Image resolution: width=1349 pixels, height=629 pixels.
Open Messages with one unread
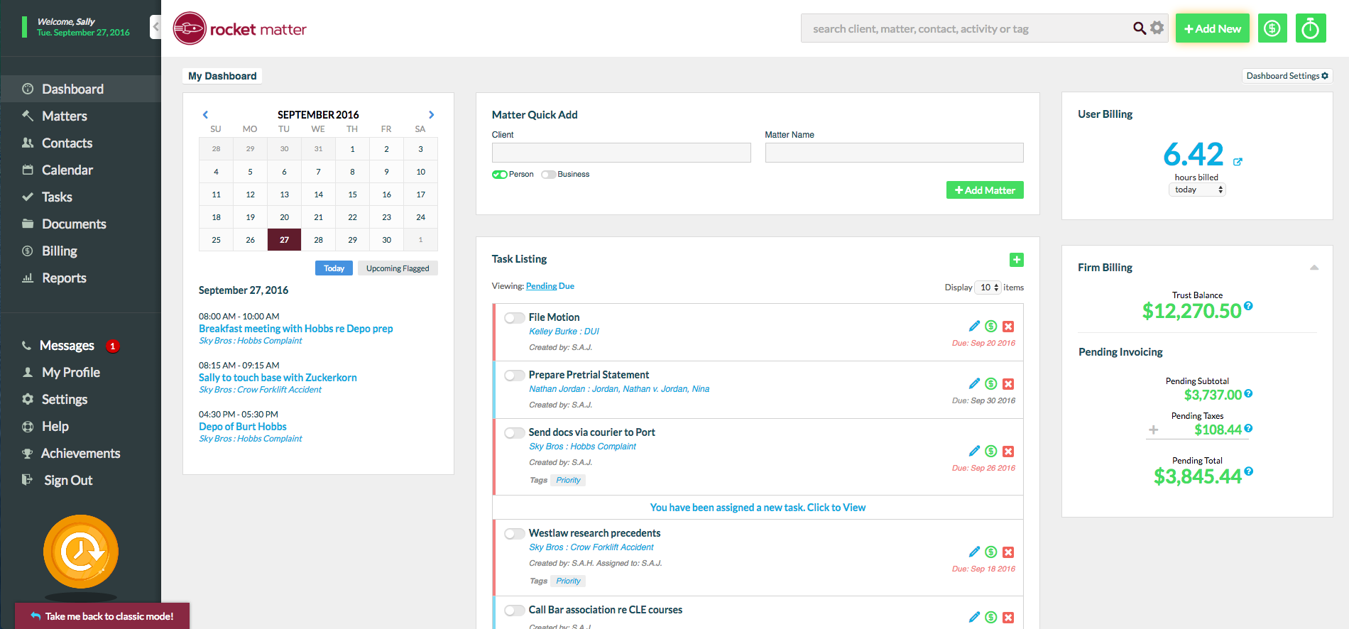pos(67,345)
